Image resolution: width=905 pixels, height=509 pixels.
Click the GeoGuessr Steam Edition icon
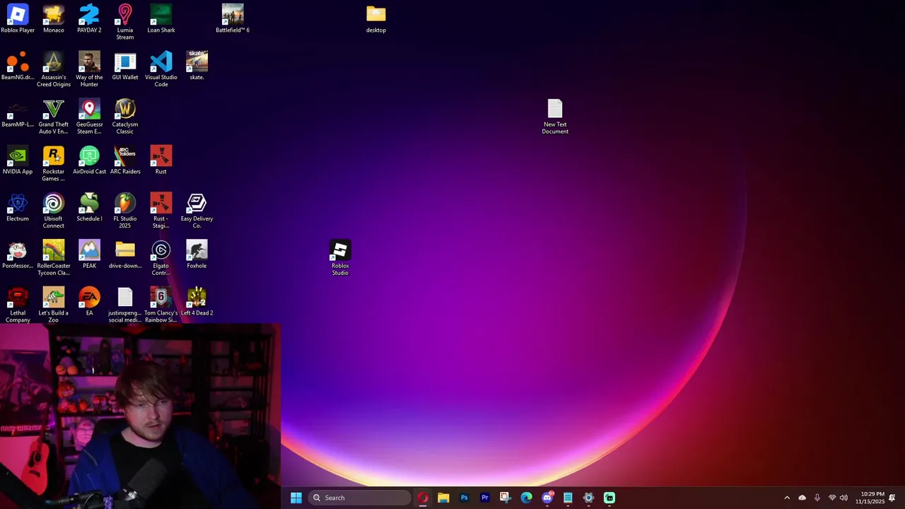click(89, 117)
